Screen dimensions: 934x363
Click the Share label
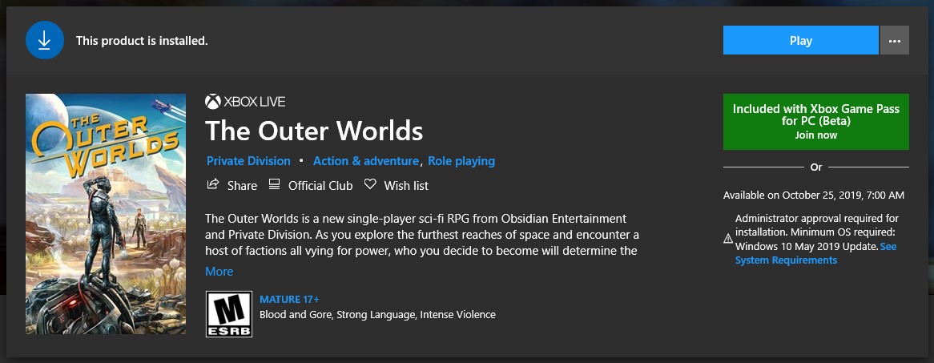pos(242,185)
